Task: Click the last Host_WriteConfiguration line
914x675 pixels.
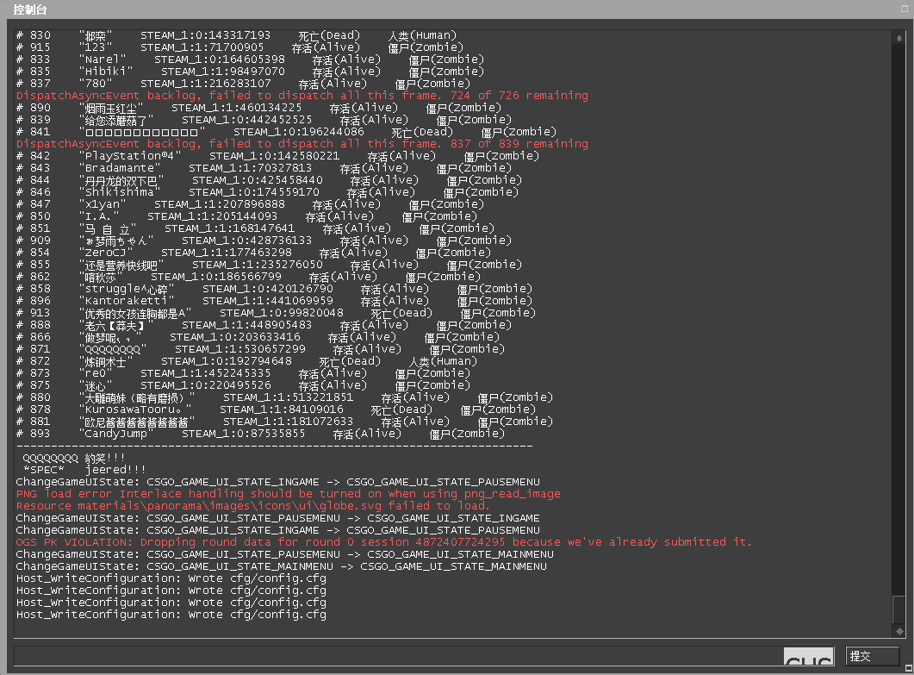Action: pos(171,615)
